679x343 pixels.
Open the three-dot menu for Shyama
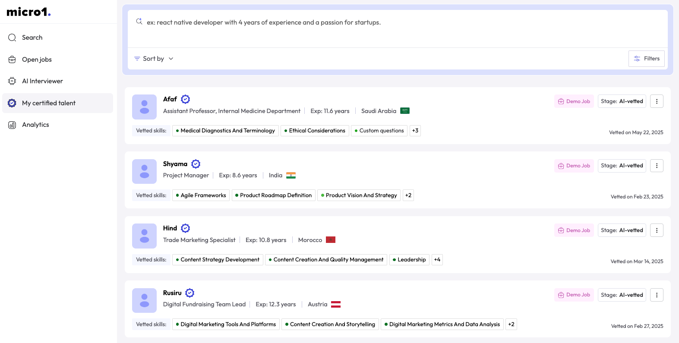point(657,166)
